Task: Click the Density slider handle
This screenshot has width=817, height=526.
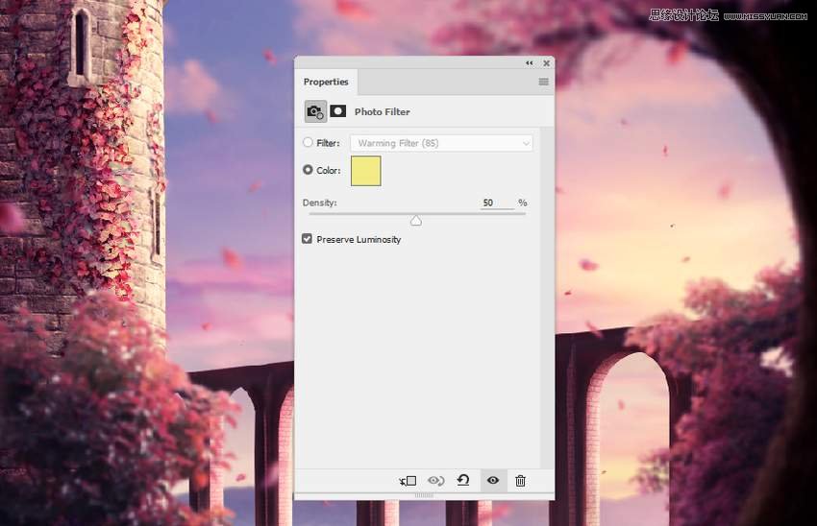Action: coord(416,221)
